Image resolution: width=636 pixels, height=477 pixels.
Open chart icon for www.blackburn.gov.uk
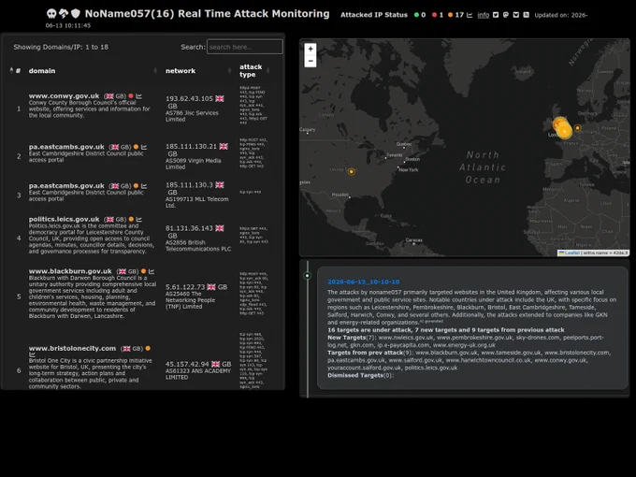tap(152, 271)
